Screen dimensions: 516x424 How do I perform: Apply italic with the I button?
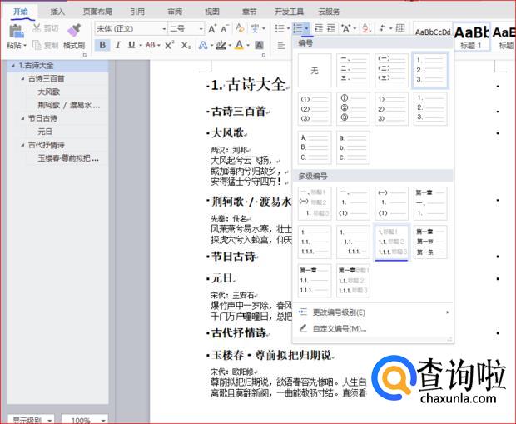coord(118,45)
